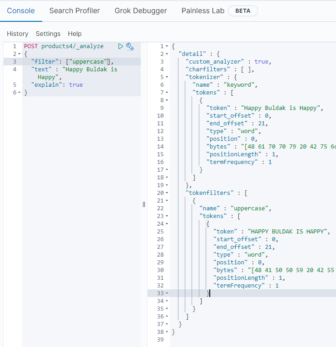Collapse the response root fold at line 1
Screen dimensions: 336x347
point(168,46)
